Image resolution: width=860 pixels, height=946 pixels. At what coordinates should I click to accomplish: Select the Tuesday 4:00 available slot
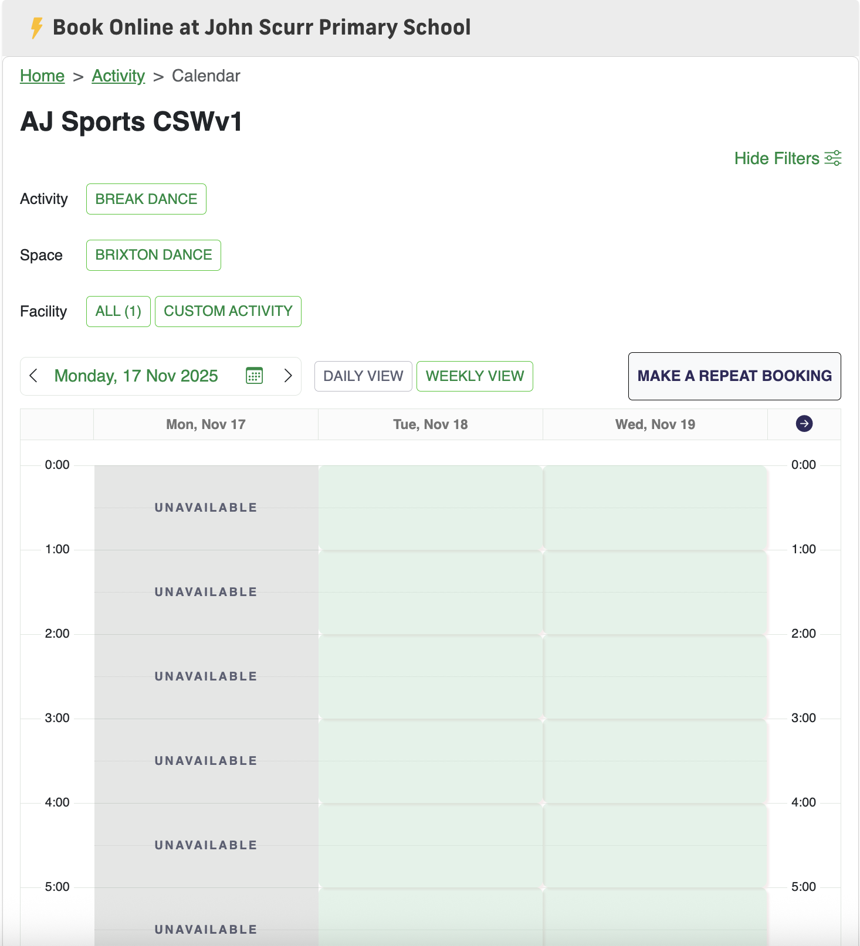click(x=431, y=845)
